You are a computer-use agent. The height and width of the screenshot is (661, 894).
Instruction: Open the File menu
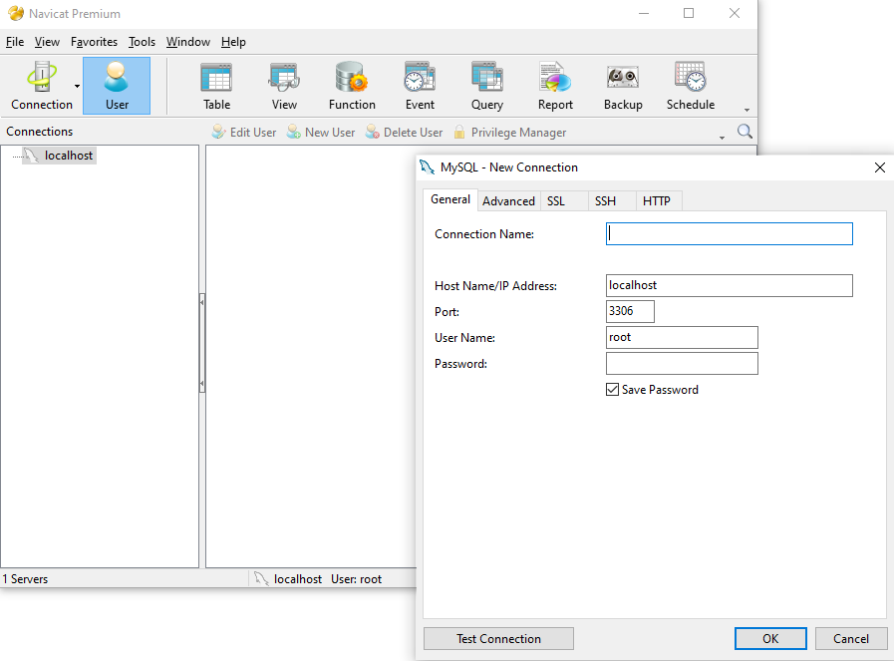point(15,42)
